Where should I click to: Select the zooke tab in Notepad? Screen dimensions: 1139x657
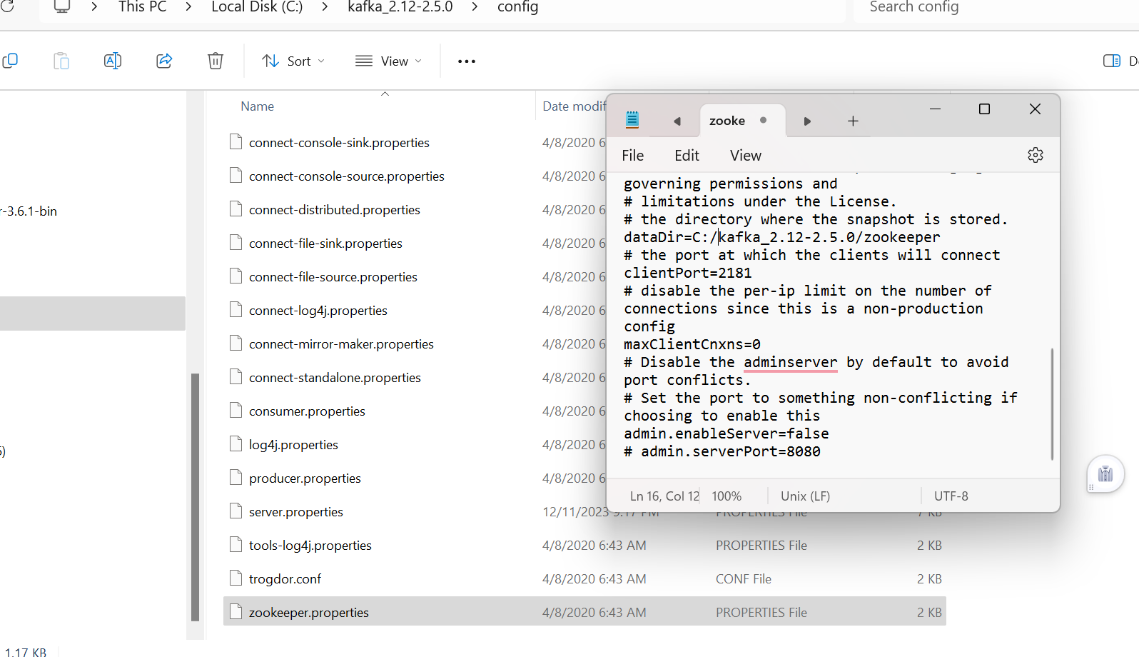(728, 121)
